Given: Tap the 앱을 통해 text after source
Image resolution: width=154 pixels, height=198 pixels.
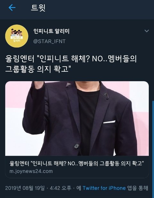Looking at the screenshot, I should (x=138, y=188).
